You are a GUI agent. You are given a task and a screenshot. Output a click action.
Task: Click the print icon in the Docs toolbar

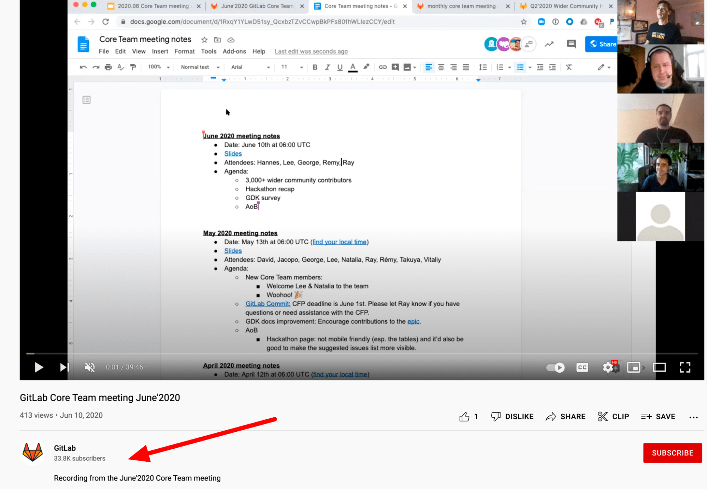coord(108,67)
